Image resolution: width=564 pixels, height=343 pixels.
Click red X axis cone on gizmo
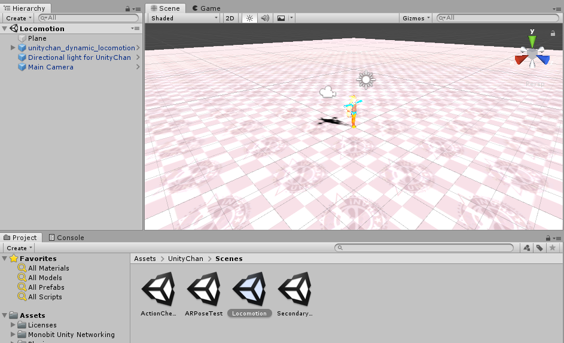click(x=520, y=60)
